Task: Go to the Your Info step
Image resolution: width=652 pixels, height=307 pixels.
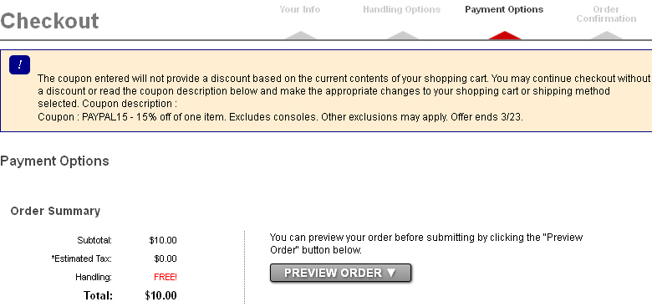Action: [x=300, y=9]
